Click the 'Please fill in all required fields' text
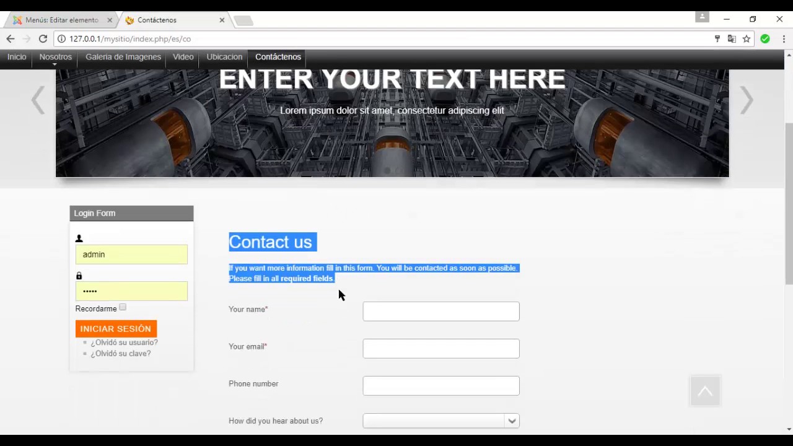Viewport: 793px width, 446px height. [281, 279]
